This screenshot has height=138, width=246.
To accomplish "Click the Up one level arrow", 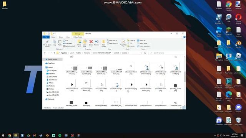I will 54,53.
